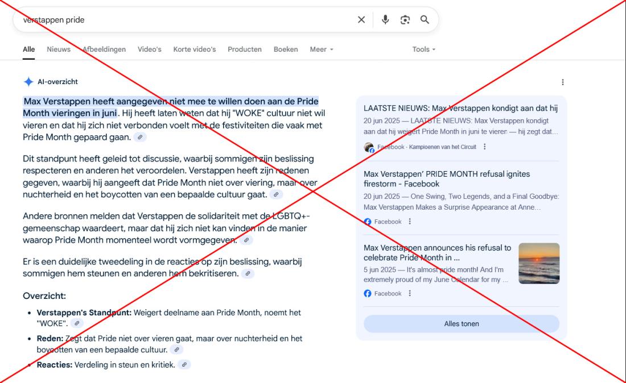Click the highlighted sentence "Max Verstappen heeft aangegeven"

pyautogui.click(x=171, y=107)
